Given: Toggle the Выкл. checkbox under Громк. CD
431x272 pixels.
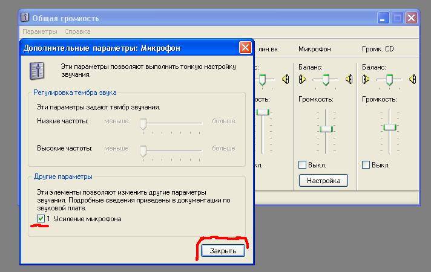Looking at the screenshot, I should point(366,164).
